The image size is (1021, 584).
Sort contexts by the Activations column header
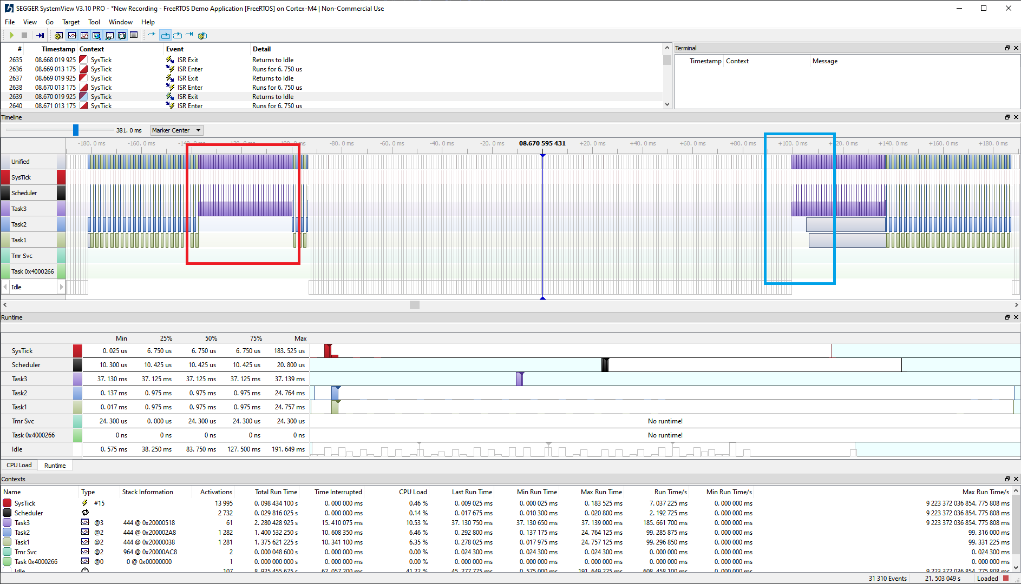(x=216, y=492)
